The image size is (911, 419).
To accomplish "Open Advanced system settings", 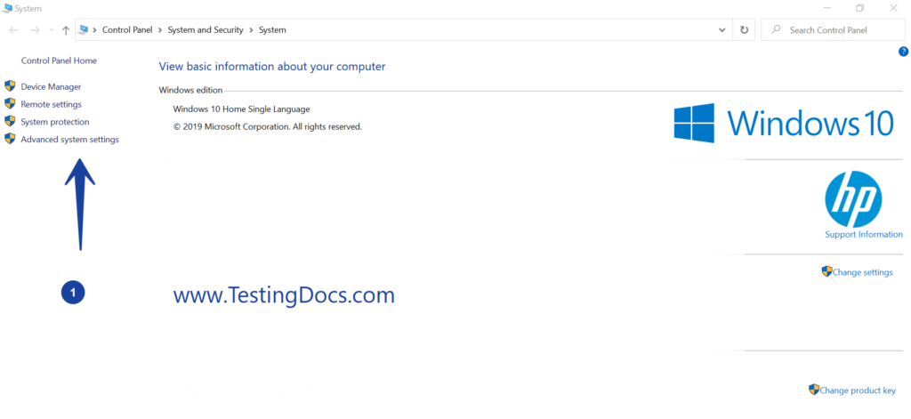I will [69, 140].
